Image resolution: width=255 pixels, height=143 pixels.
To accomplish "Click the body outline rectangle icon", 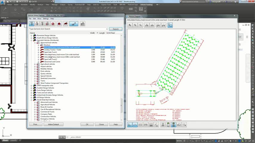I will (145, 125).
